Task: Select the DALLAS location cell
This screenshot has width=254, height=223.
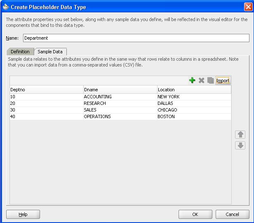Action: pyautogui.click(x=165, y=103)
